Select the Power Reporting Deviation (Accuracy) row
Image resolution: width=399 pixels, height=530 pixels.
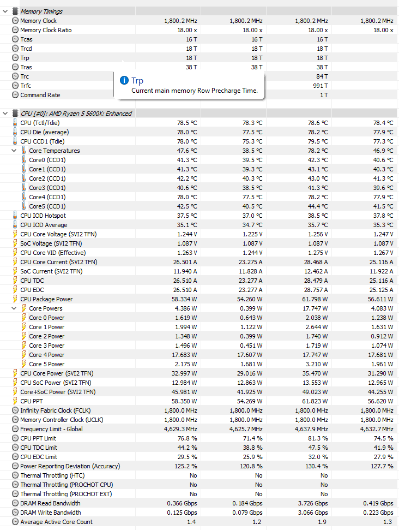(199, 466)
